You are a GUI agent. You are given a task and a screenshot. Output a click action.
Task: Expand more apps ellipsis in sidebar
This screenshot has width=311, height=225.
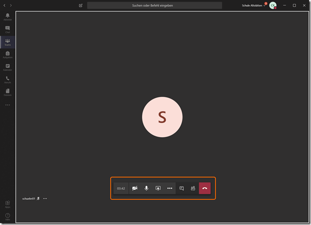[8, 105]
